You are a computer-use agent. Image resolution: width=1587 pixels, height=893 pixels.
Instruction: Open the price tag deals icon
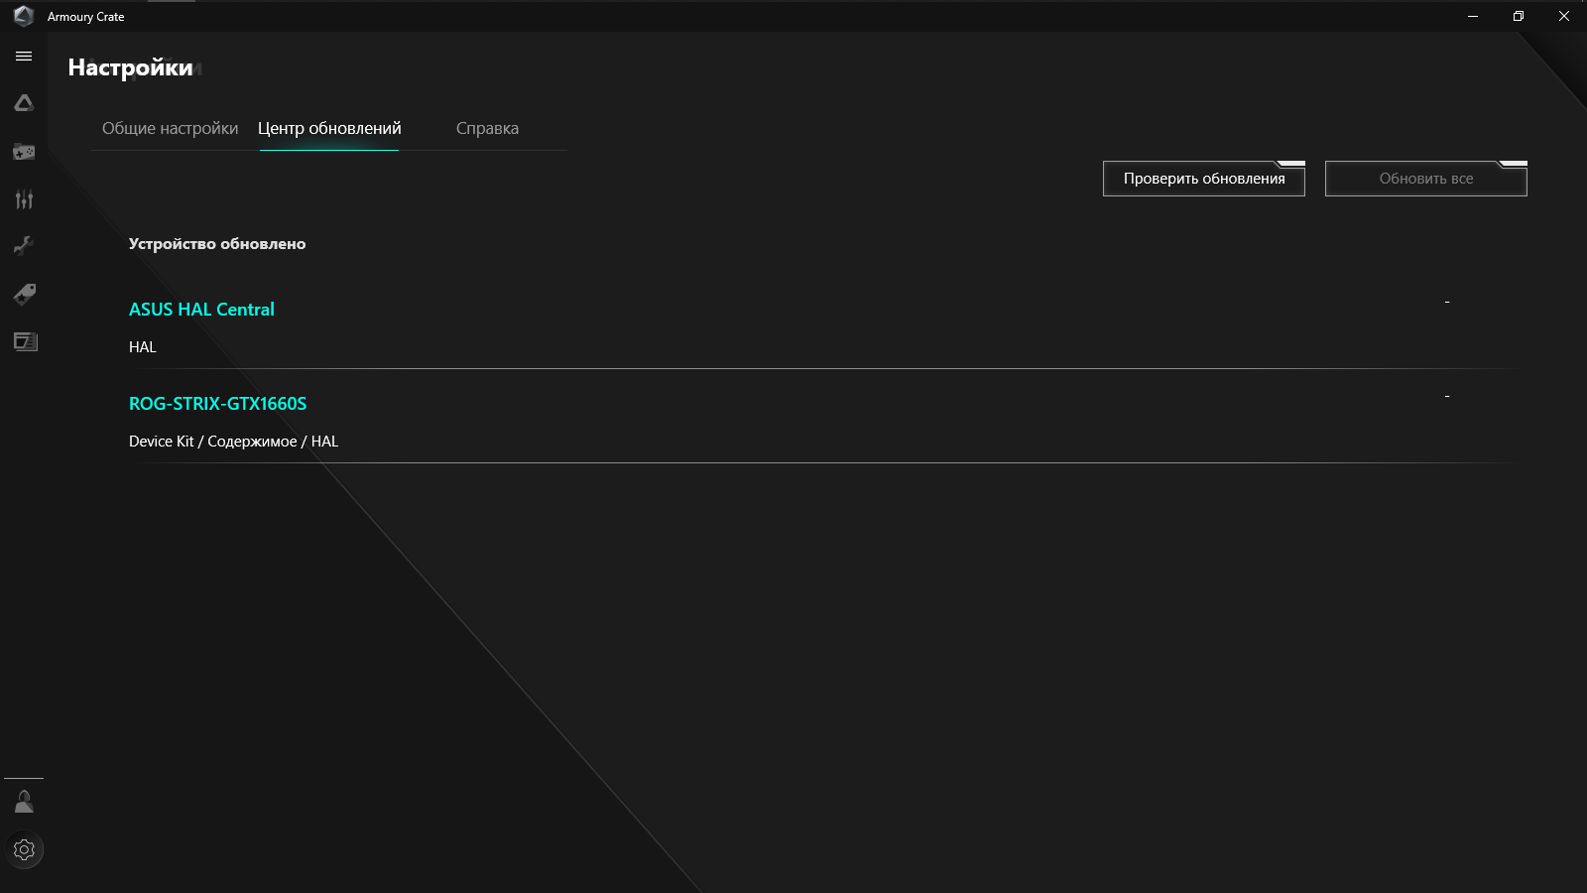tap(24, 294)
